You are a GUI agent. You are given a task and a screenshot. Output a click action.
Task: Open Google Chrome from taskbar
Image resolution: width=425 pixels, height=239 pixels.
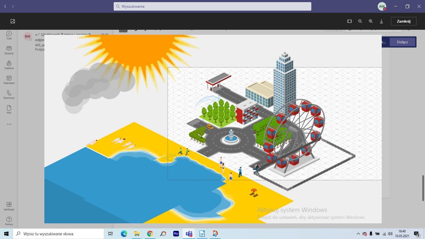150,234
